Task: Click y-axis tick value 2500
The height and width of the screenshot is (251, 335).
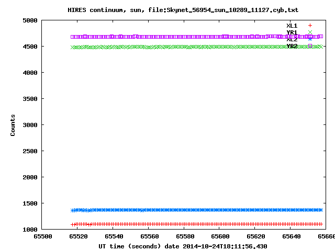Action: (x=30, y=151)
